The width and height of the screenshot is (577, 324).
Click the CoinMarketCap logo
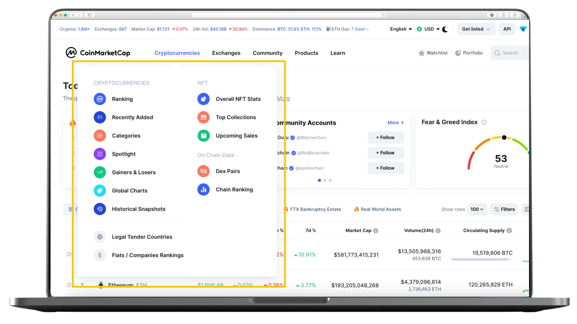[x=98, y=53]
